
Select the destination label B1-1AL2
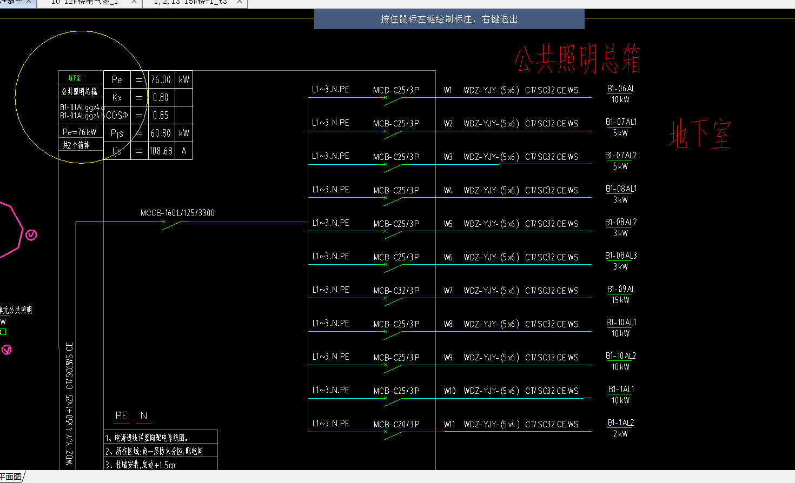pos(621,423)
